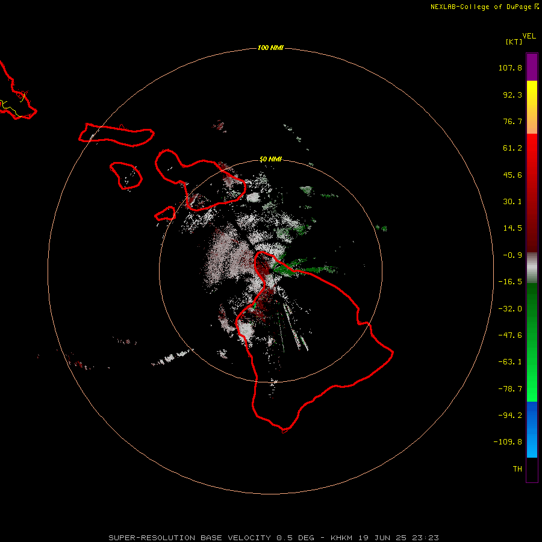Click the -109.8 velocity scale value
This screenshot has width=542, height=542.
[x=508, y=442]
